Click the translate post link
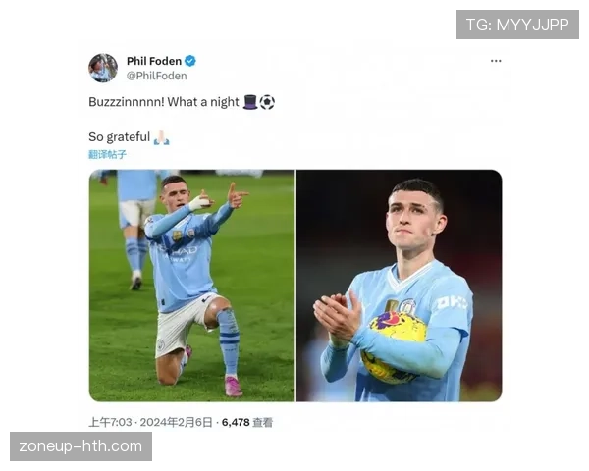The width and height of the screenshot is (589, 471). [x=107, y=154]
